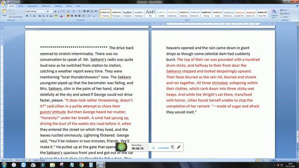Open multilevel list options

79,11
